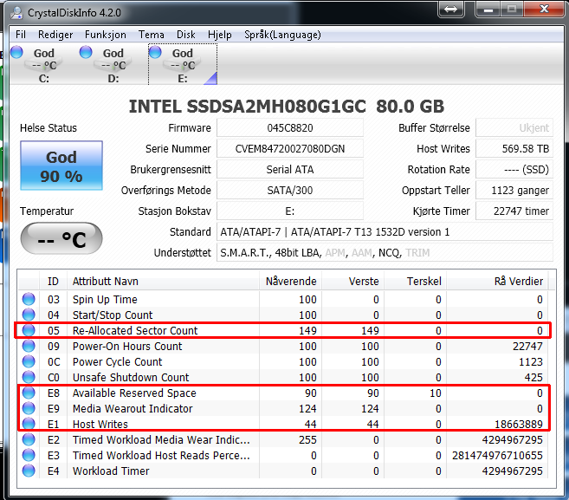Viewport: 569px width, 500px height.
Task: Select the Timed Workload Media Wear Indic... row
Action: pyautogui.click(x=283, y=439)
